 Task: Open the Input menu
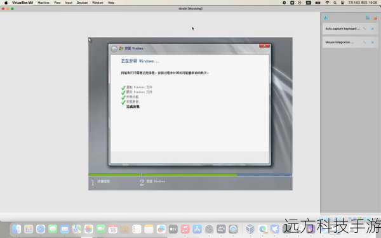(69, 3)
